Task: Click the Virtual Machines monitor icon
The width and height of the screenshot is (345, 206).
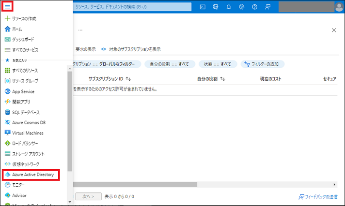Action: coord(7,133)
